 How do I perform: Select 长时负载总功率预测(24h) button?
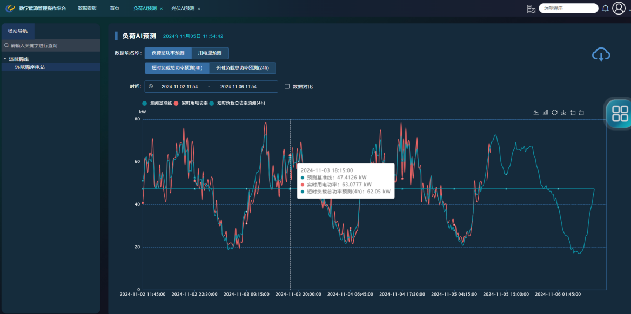click(x=242, y=68)
